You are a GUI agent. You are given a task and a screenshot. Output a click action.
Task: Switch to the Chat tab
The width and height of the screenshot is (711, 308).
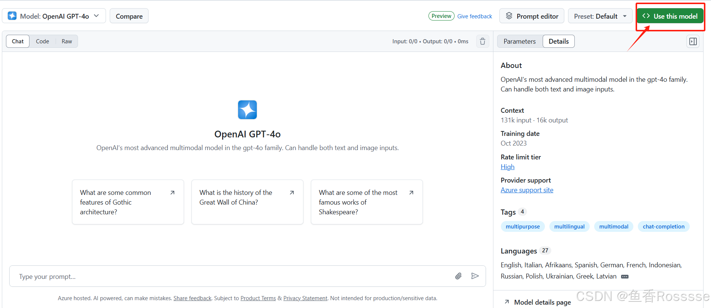pos(18,41)
